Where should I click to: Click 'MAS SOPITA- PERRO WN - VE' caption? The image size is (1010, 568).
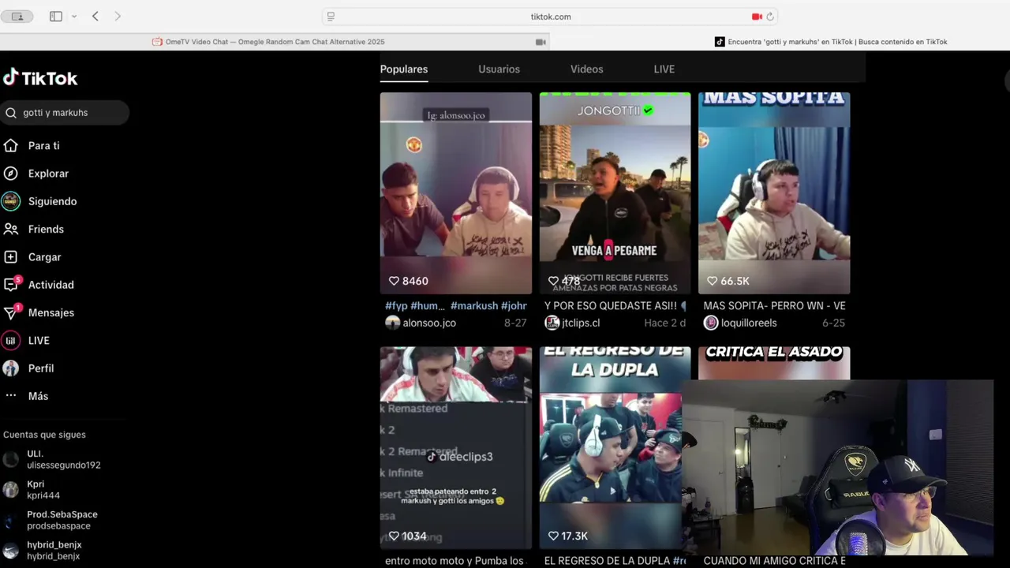coord(774,305)
